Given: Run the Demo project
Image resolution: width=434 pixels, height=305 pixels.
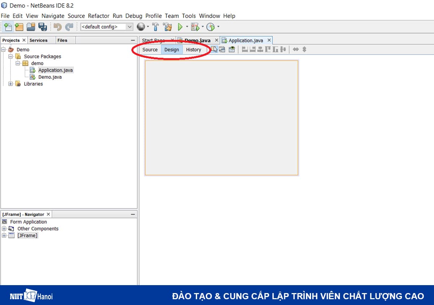Looking at the screenshot, I should 180,27.
